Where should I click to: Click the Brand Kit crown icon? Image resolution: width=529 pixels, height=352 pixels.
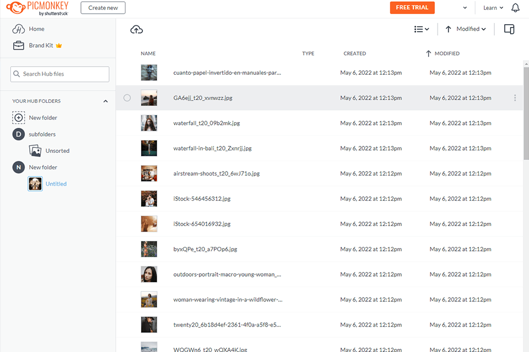59,46
